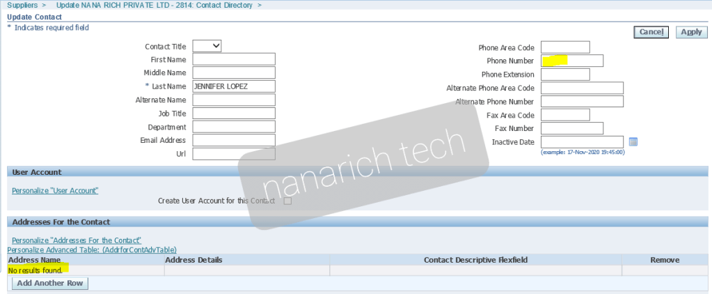Click the Inactive Date text field
This screenshot has width=712, height=294.
[582, 142]
